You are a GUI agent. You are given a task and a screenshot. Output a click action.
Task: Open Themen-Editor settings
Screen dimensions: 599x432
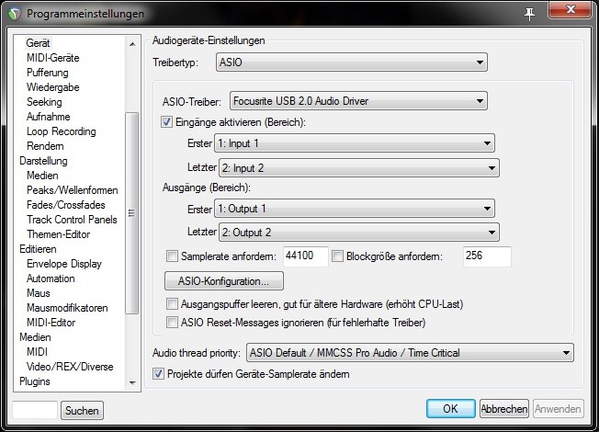pos(59,234)
